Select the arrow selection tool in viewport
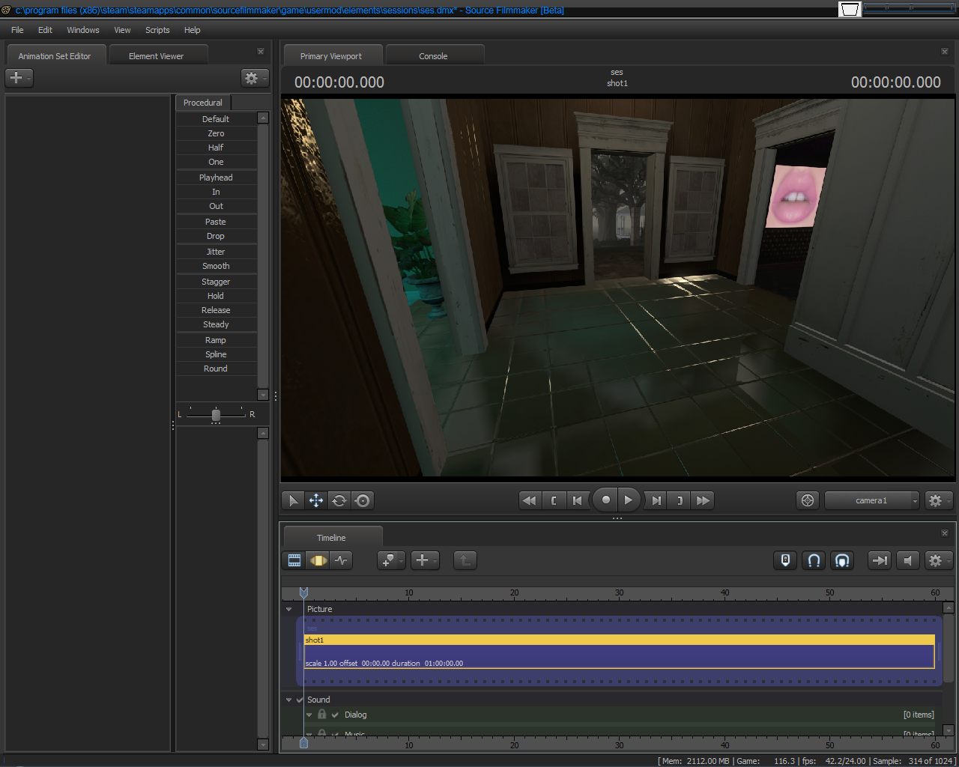Viewport: 959px width, 767px height. pos(293,500)
